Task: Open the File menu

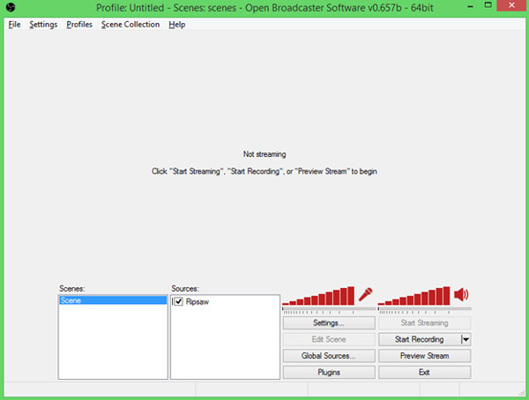Action: [x=14, y=25]
